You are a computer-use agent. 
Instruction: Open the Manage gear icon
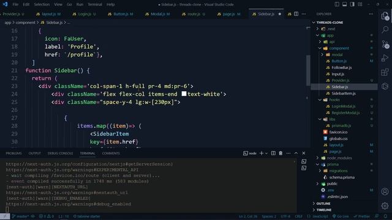click(385, 205)
